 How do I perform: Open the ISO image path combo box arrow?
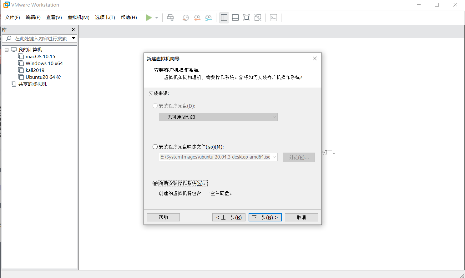(274, 157)
